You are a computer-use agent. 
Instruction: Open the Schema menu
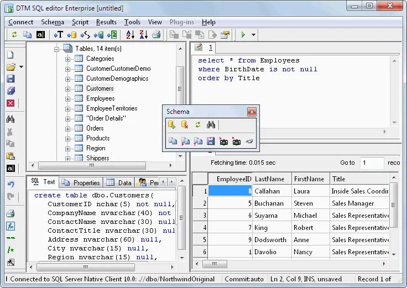[53, 22]
